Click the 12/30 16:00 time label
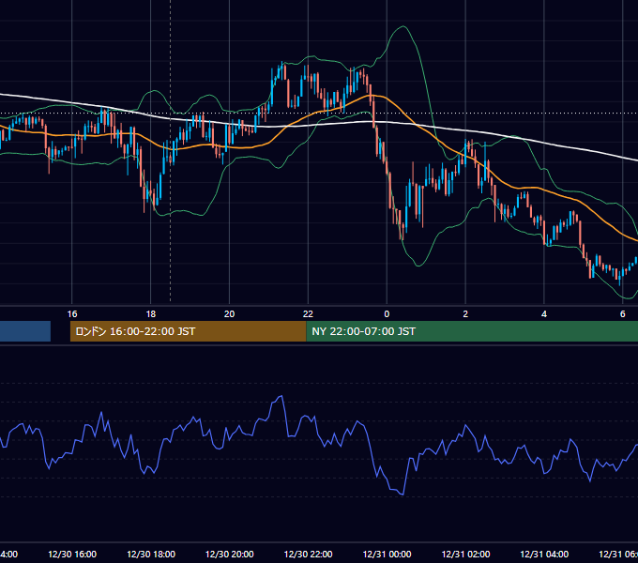This screenshot has width=638, height=563. tap(72, 554)
